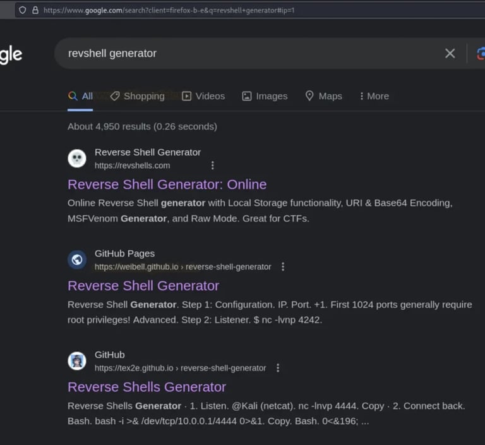
Task: Open Reverse Shell Generator: Online link
Action: pos(167,185)
